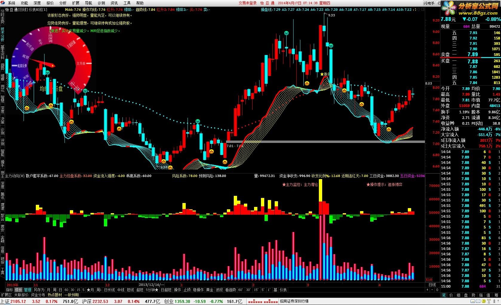Switch to the 扩展区 tab

[6, 295]
